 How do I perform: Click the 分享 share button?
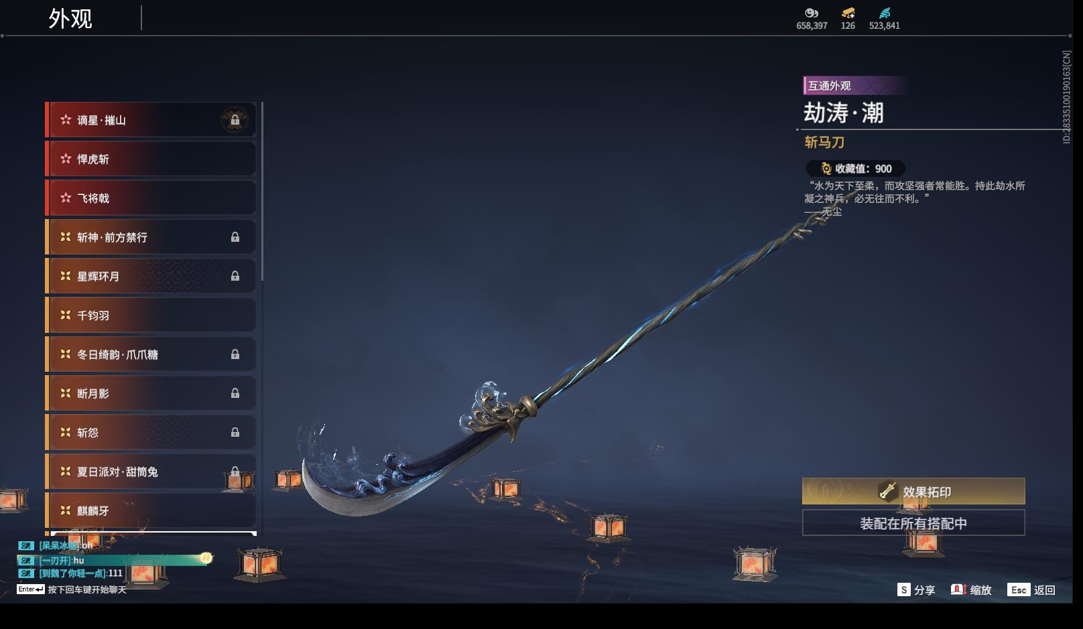pos(916,589)
